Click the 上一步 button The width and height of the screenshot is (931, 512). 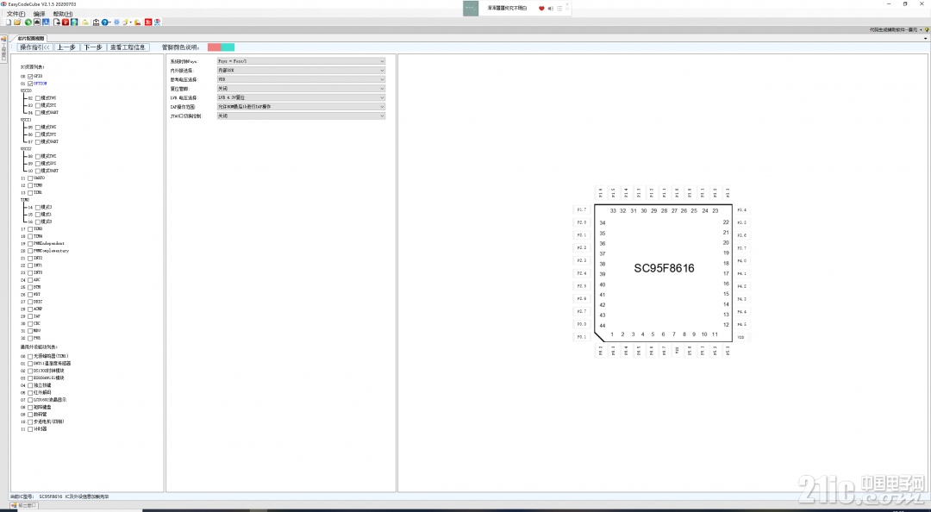[66, 47]
